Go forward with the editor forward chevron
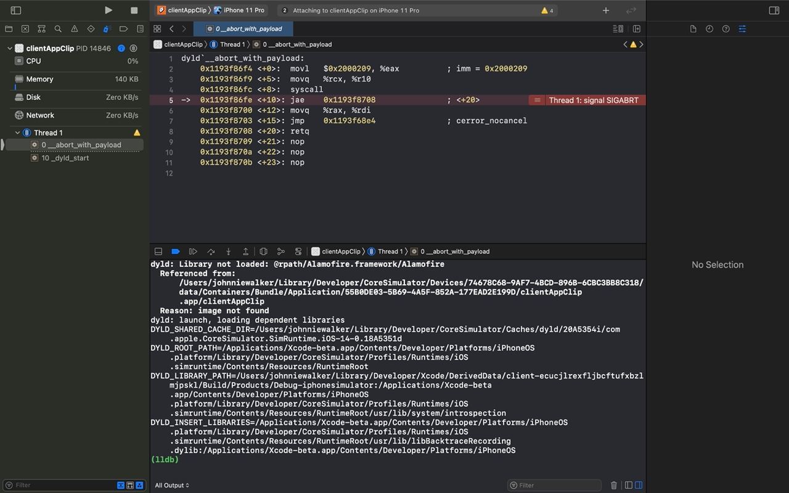Image resolution: width=789 pixels, height=493 pixels. (184, 29)
